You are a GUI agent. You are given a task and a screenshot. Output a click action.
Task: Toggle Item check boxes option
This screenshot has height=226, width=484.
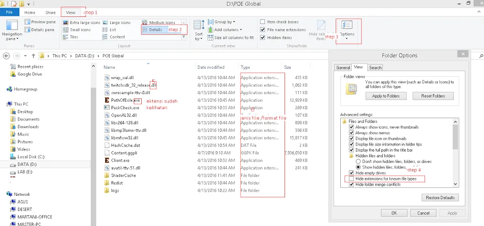262,22
